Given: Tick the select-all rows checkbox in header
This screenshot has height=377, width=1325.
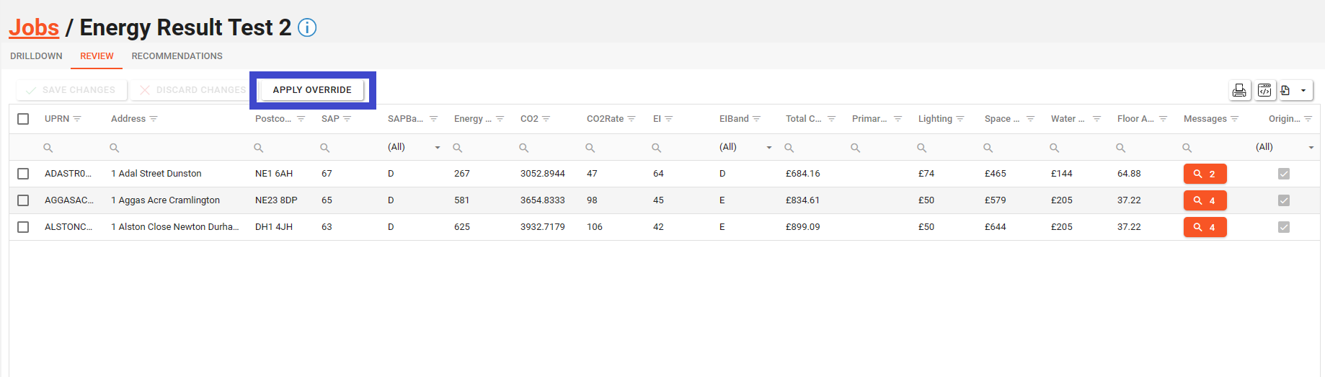Looking at the screenshot, I should [23, 119].
